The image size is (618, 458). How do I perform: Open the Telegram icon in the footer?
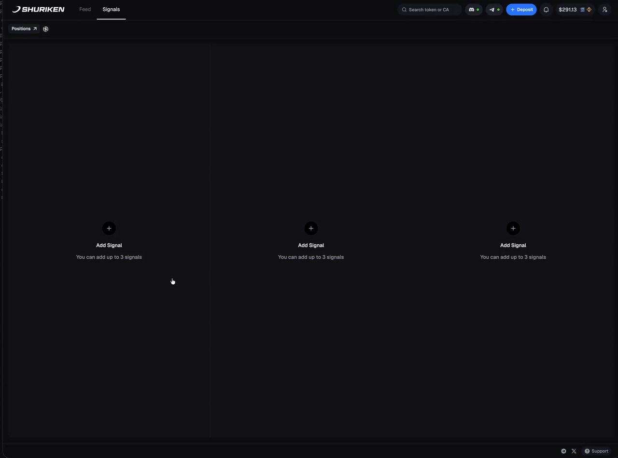[x=563, y=451]
